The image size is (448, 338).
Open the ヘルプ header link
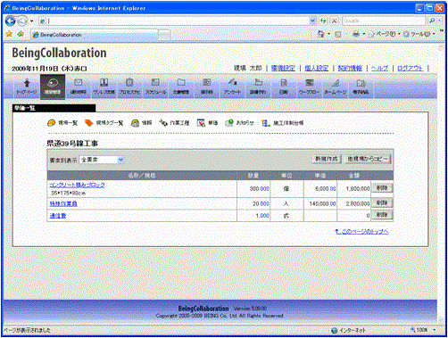point(379,68)
